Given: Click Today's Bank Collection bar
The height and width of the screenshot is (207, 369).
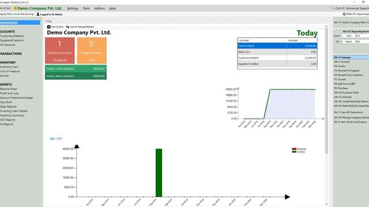Looking at the screenshot, I should (x=76, y=76).
